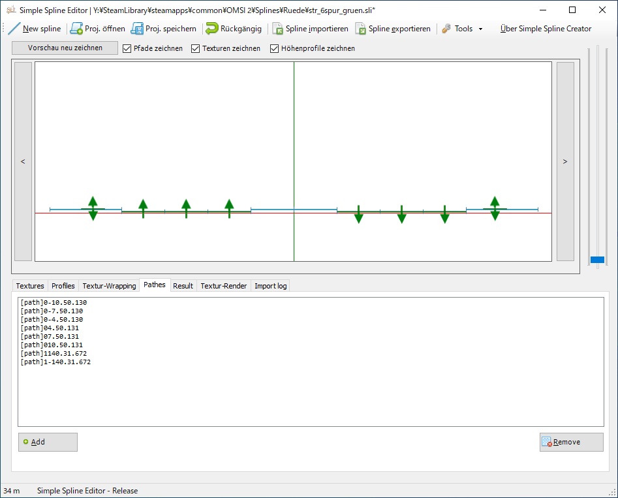Undo with the Rückgängig button

pos(234,29)
